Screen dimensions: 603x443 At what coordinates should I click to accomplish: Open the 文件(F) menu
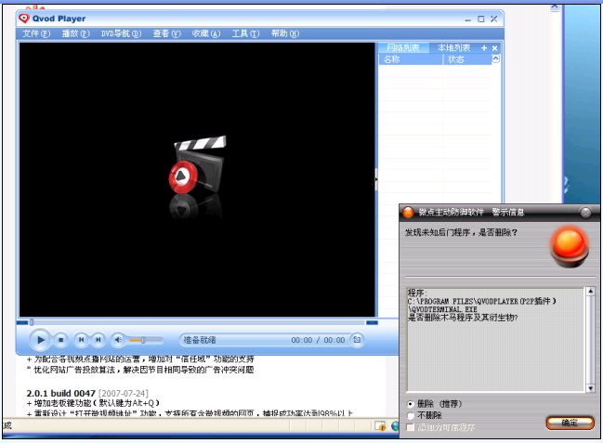click(x=36, y=33)
